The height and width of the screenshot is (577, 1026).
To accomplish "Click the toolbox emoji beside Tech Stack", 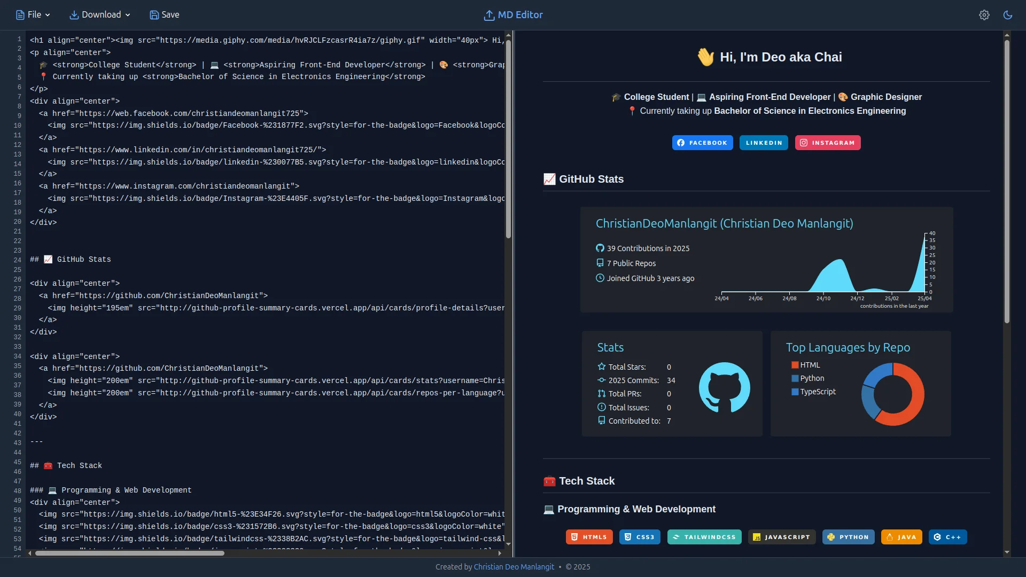I will click(x=549, y=481).
